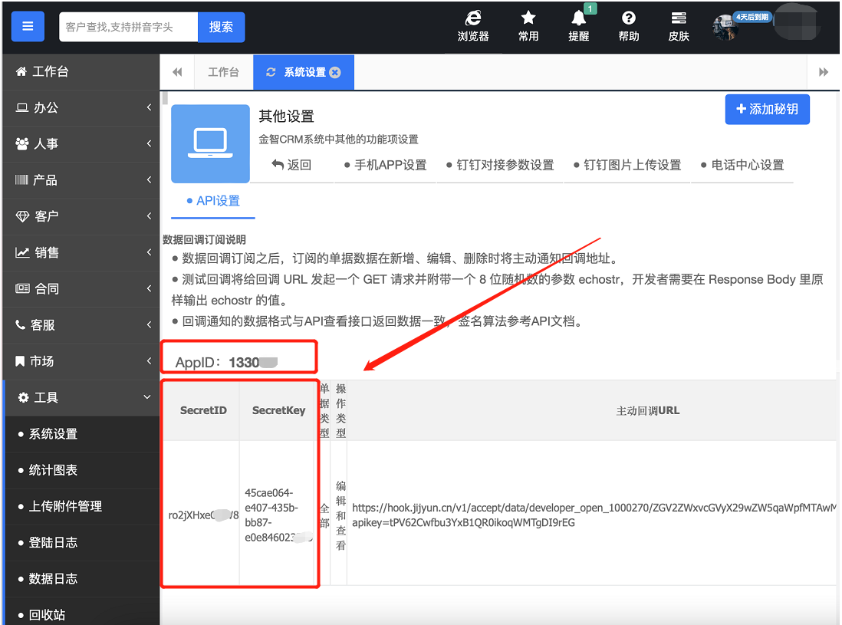This screenshot has width=842, height=625.
Task: Click the laptop icon beside 办公
Action: 22,107
